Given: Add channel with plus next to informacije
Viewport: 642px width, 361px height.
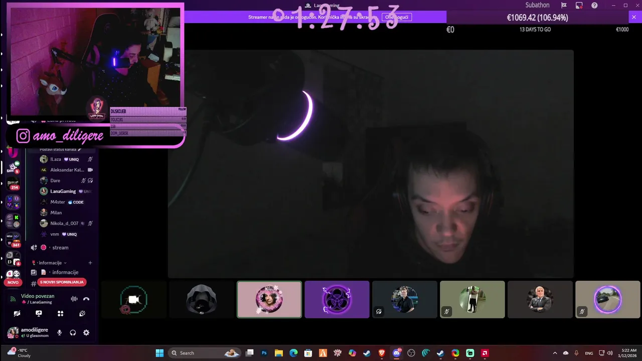Looking at the screenshot, I should (x=90, y=263).
